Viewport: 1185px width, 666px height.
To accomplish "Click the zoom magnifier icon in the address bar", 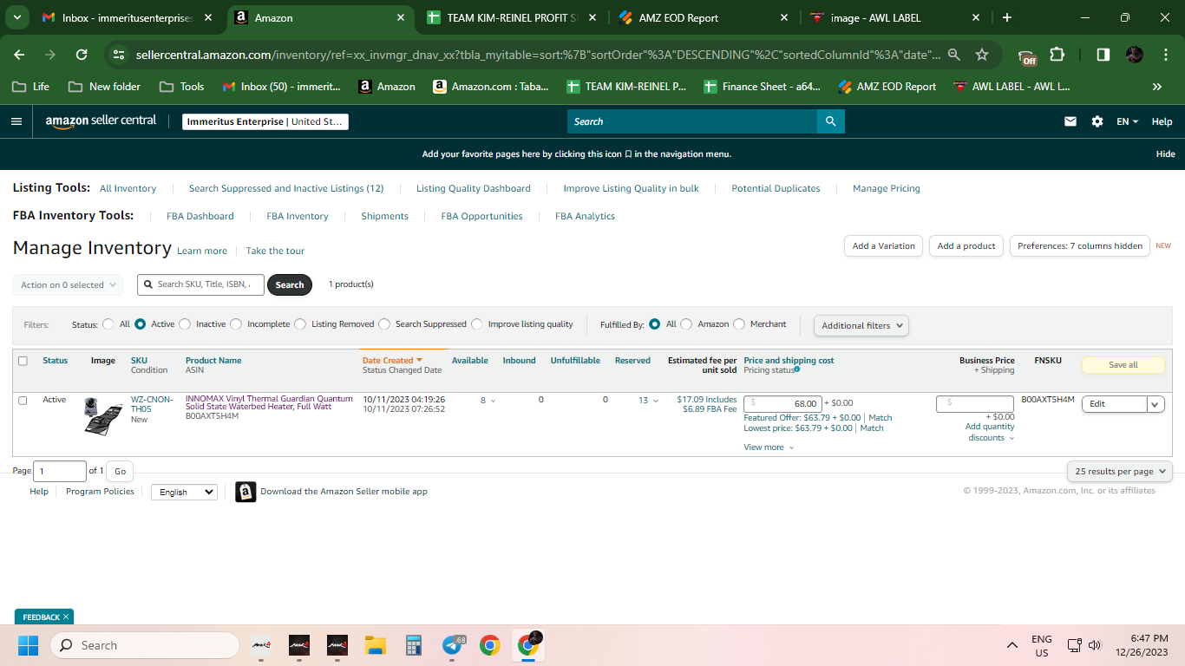I will pyautogui.click(x=954, y=55).
